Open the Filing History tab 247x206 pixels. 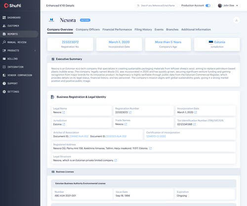click(143, 30)
